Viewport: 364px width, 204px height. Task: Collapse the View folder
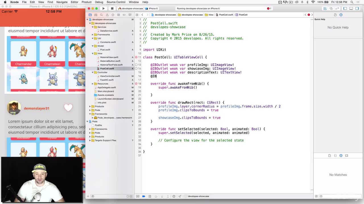tap(93, 53)
